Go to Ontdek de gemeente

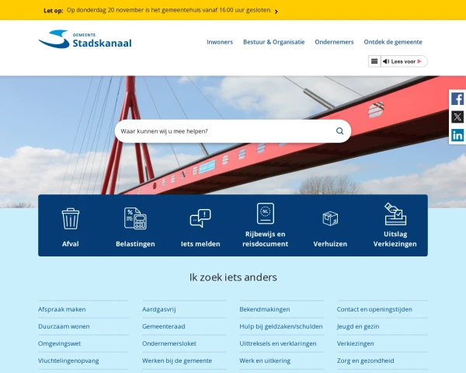[x=393, y=42]
